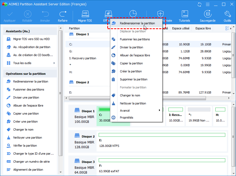Select Fusionner les partitions menu entry
The width and height of the screenshot is (236, 176).
click(136, 39)
